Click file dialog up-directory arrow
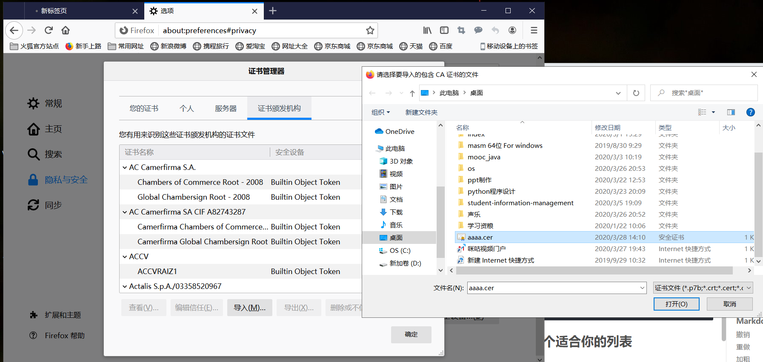Image resolution: width=763 pixels, height=362 pixels. click(x=412, y=93)
